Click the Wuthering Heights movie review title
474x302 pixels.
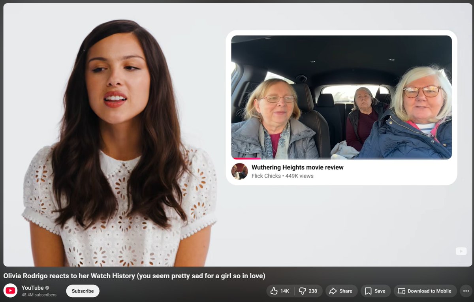(297, 167)
